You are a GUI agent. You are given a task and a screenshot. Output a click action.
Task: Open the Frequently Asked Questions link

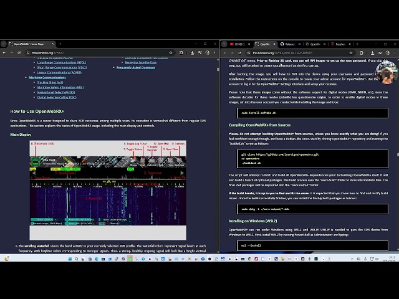pos(136,67)
